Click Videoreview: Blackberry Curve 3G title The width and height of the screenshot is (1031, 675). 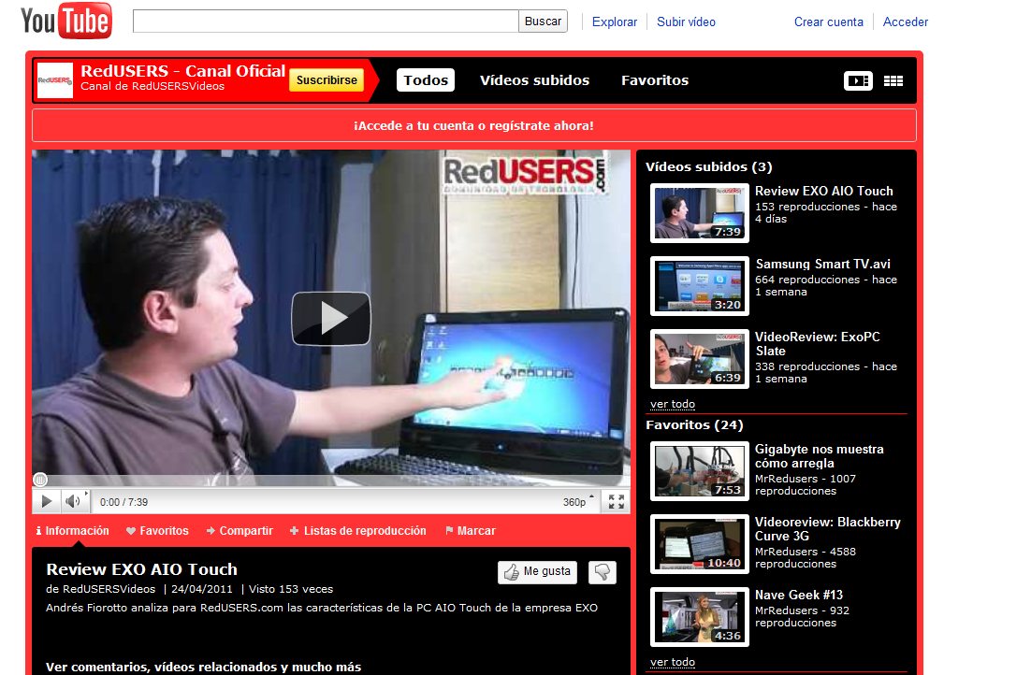pos(828,529)
